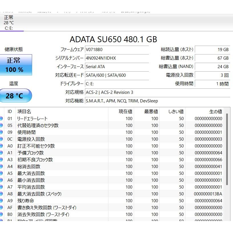The image size is (233, 233).
Task: Click the 現在値 column header
Action: click(125, 112)
